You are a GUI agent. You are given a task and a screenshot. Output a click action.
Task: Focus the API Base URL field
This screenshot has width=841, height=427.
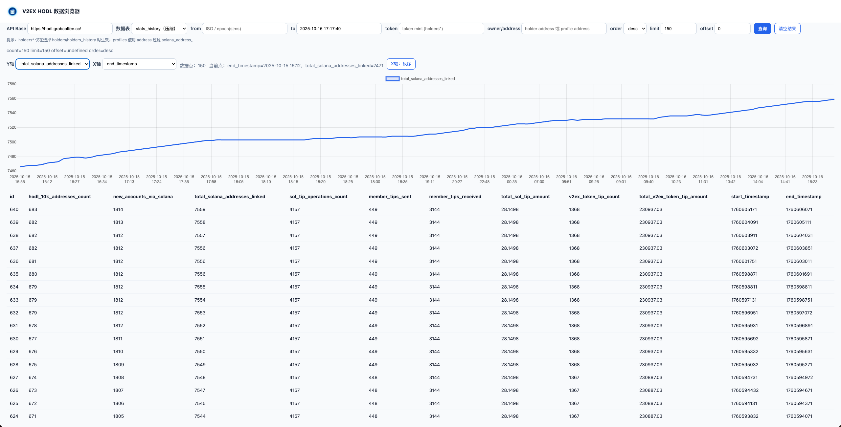pyautogui.click(x=70, y=29)
